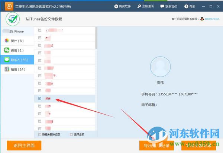Check the contact checkbox directly below 郑伟

tap(40, 106)
